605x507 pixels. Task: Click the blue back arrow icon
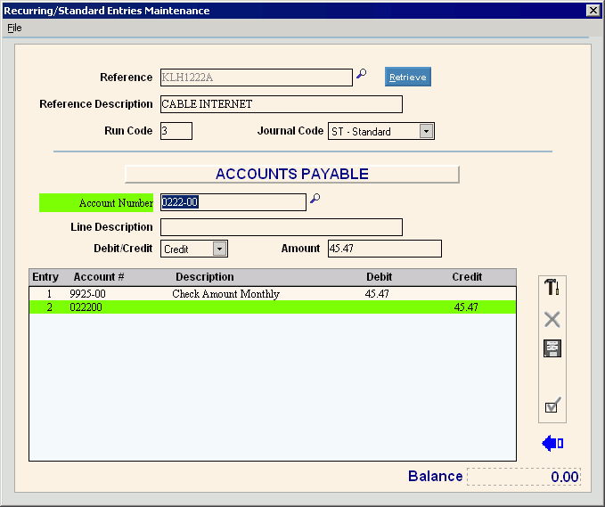[x=552, y=444]
